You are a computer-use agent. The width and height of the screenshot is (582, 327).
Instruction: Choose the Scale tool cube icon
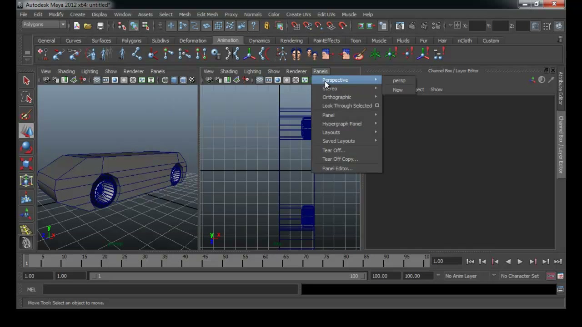tap(26, 164)
